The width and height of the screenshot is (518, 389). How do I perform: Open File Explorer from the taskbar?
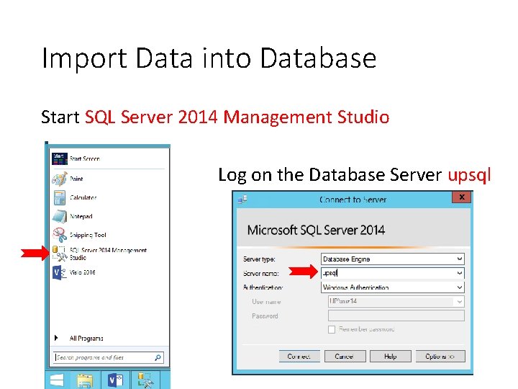click(85, 380)
